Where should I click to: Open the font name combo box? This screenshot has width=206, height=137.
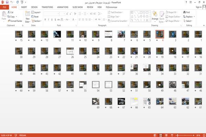pos(51,14)
